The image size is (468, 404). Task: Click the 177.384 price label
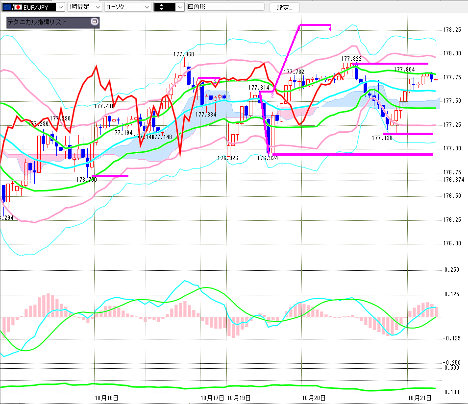206,115
